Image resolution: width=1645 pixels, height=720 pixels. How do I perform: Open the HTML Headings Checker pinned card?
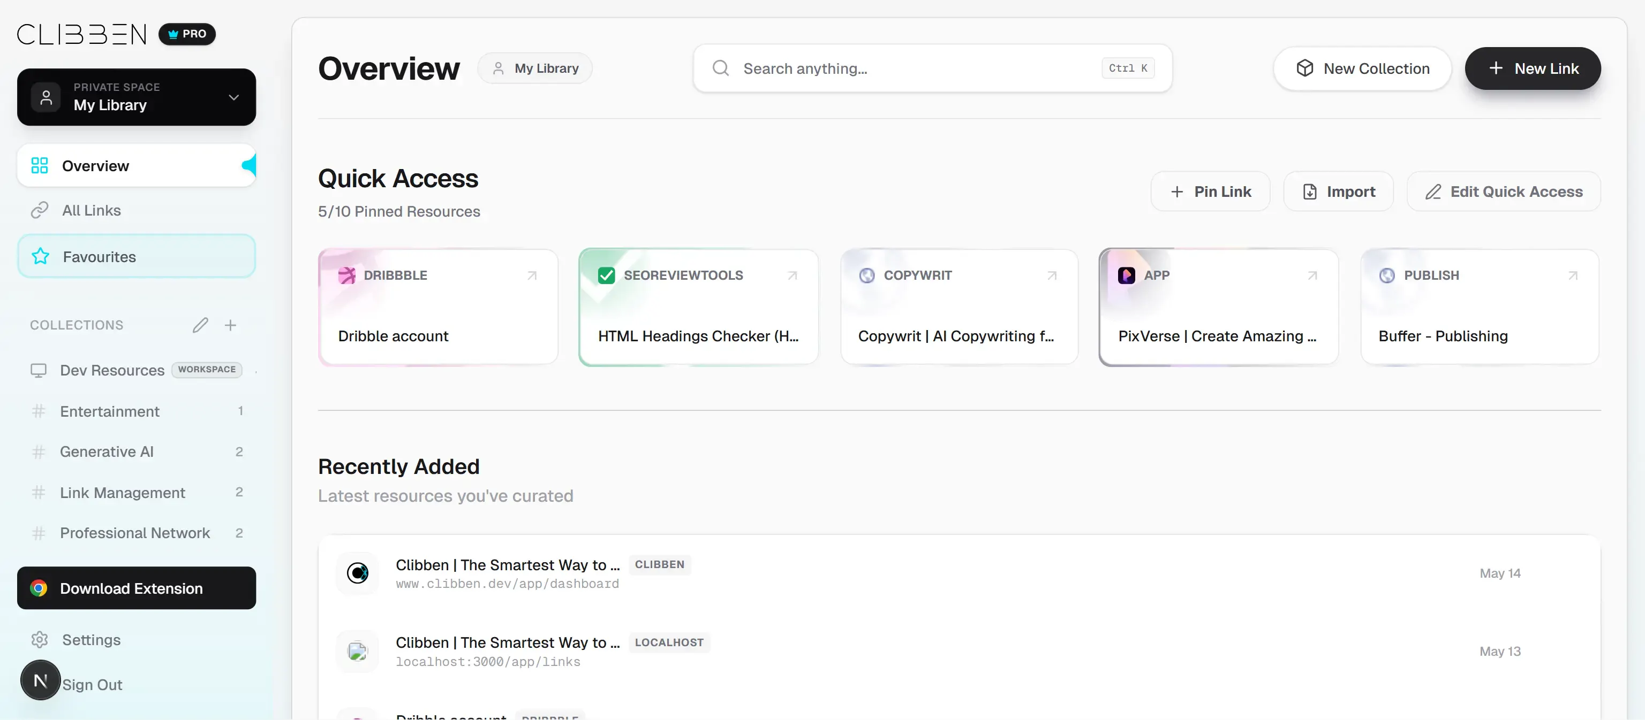pos(699,308)
